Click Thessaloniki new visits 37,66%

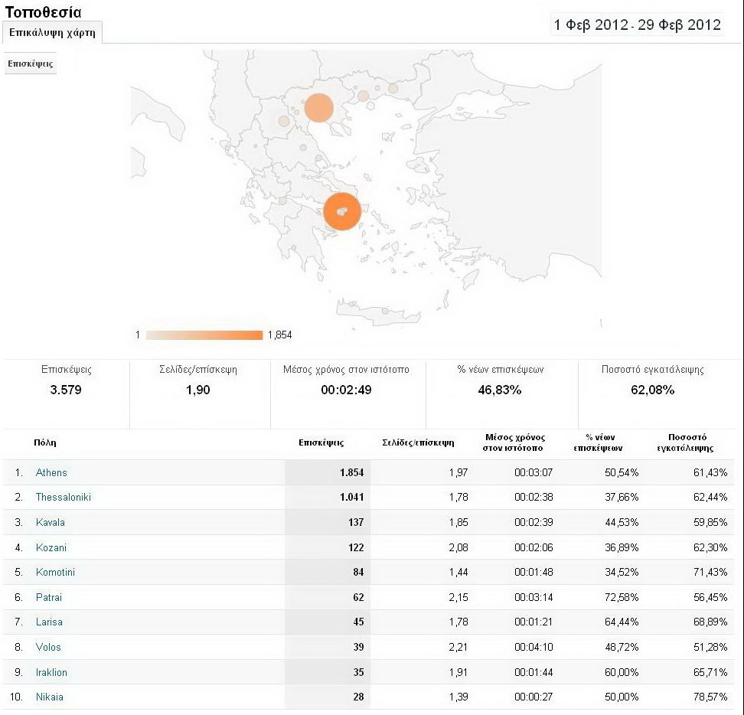[x=622, y=498]
